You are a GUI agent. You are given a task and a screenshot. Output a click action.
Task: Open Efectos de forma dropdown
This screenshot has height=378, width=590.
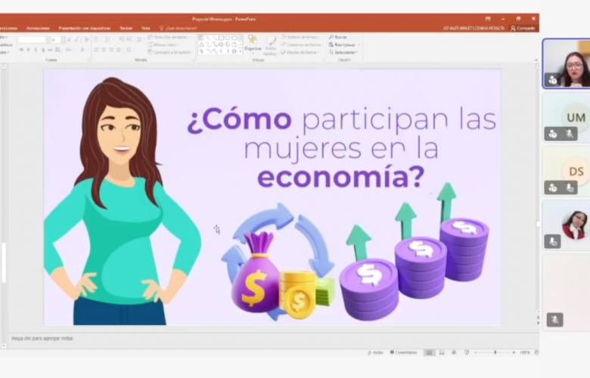click(x=300, y=52)
